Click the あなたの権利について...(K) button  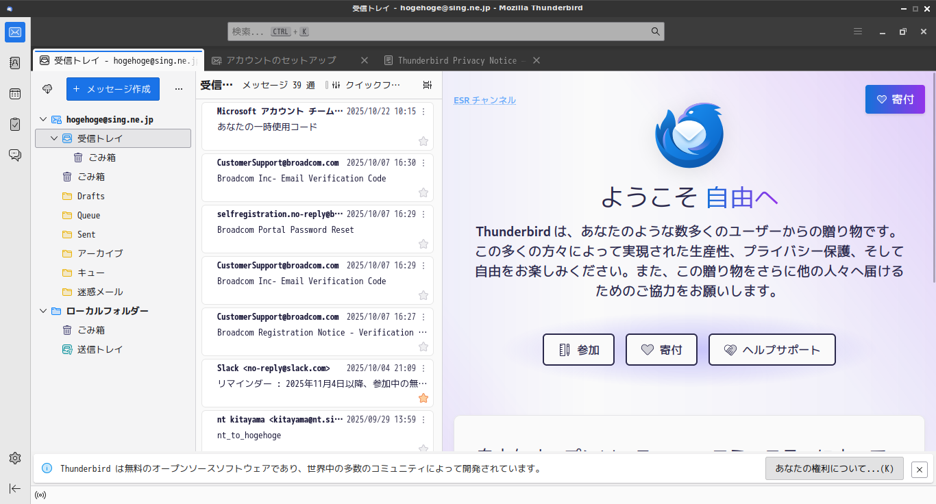(x=835, y=469)
